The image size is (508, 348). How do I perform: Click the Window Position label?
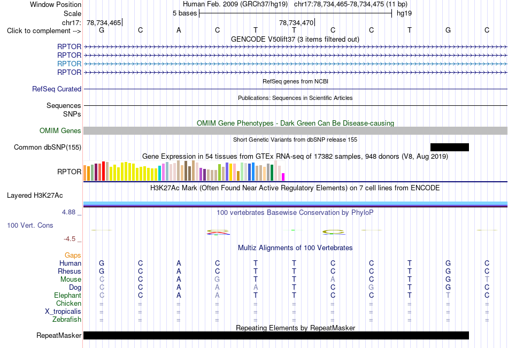[56, 4]
